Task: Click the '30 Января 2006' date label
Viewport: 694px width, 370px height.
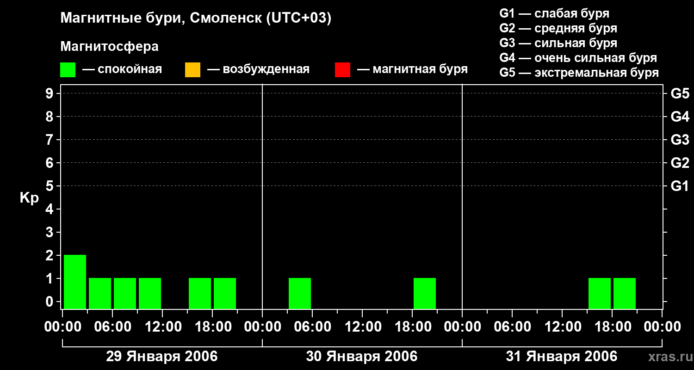Action: coord(362,357)
